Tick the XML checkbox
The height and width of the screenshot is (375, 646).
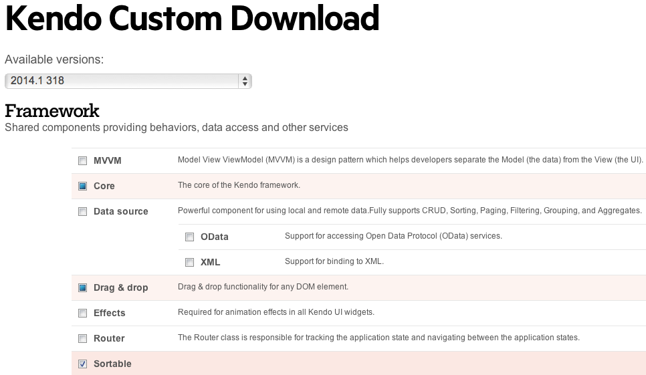[189, 262]
